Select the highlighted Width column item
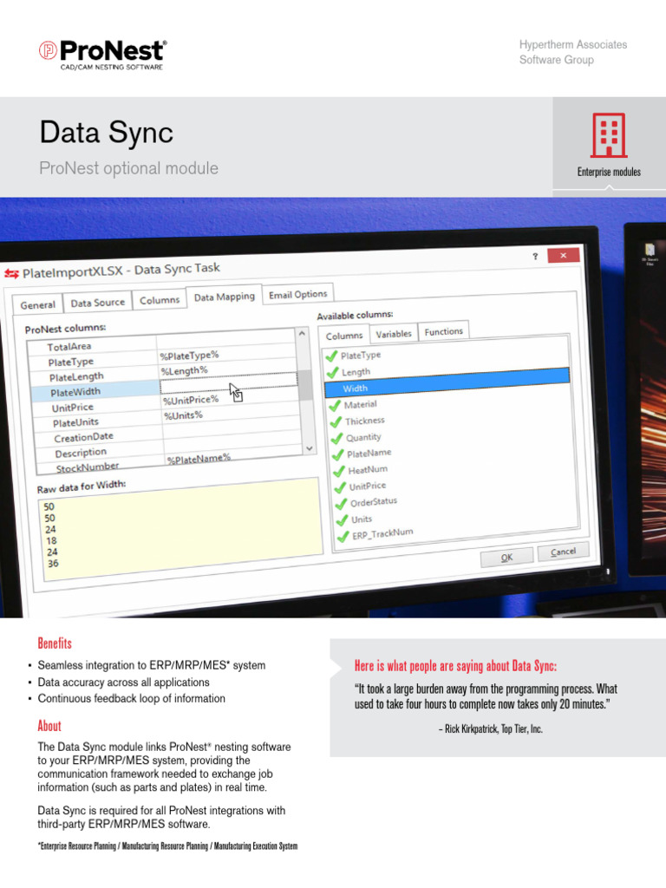Image resolution: width=666 pixels, height=888 pixels. click(x=447, y=388)
